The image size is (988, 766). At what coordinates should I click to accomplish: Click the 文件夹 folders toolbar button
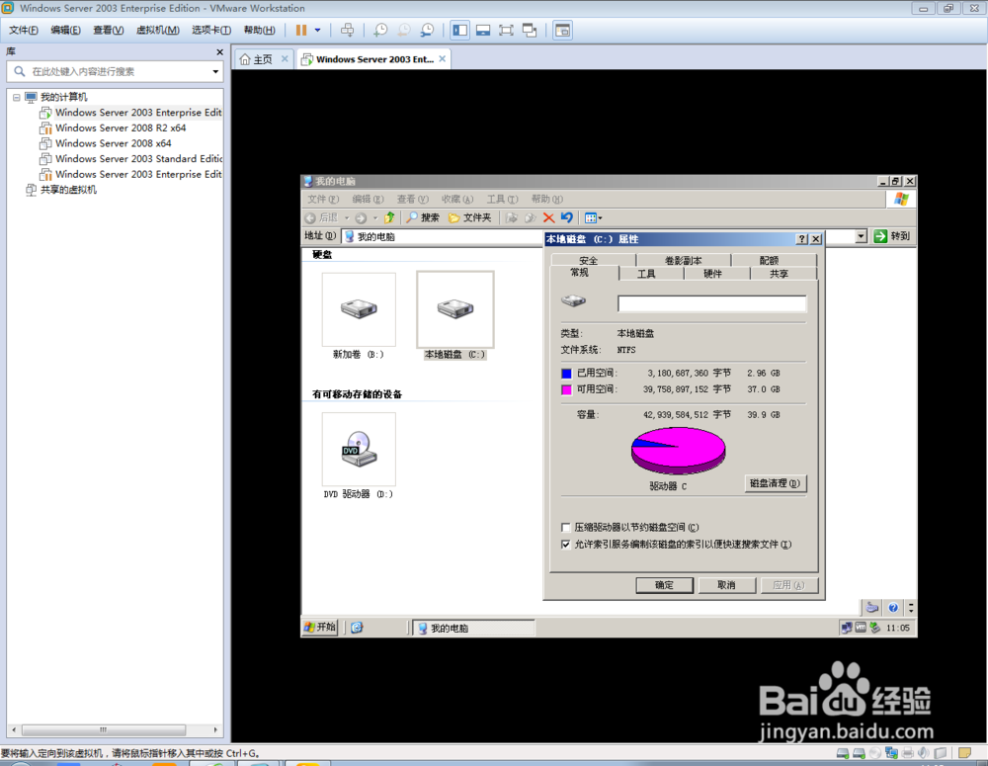[469, 217]
